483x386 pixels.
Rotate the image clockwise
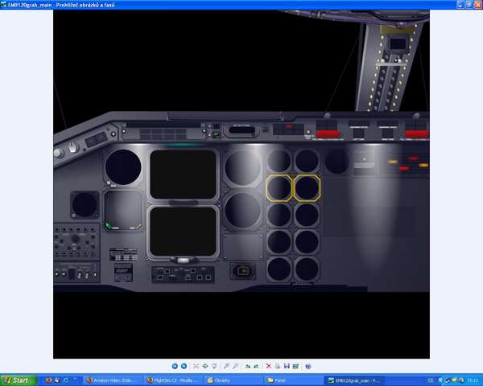point(248,366)
